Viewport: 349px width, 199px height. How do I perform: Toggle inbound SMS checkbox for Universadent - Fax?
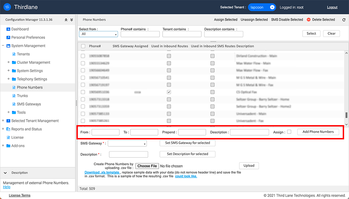click(213, 121)
